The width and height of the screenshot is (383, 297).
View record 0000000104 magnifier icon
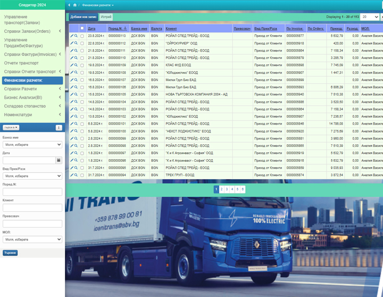coord(76,102)
